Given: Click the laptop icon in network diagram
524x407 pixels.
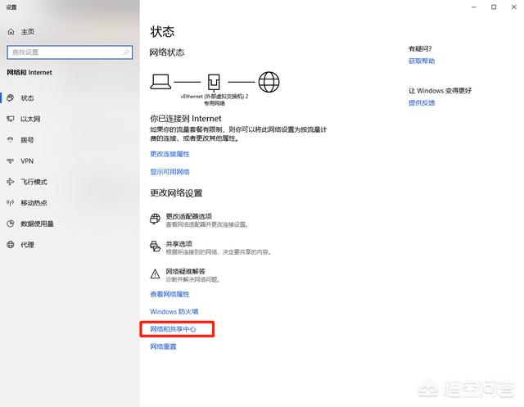Looking at the screenshot, I should pos(160,82).
